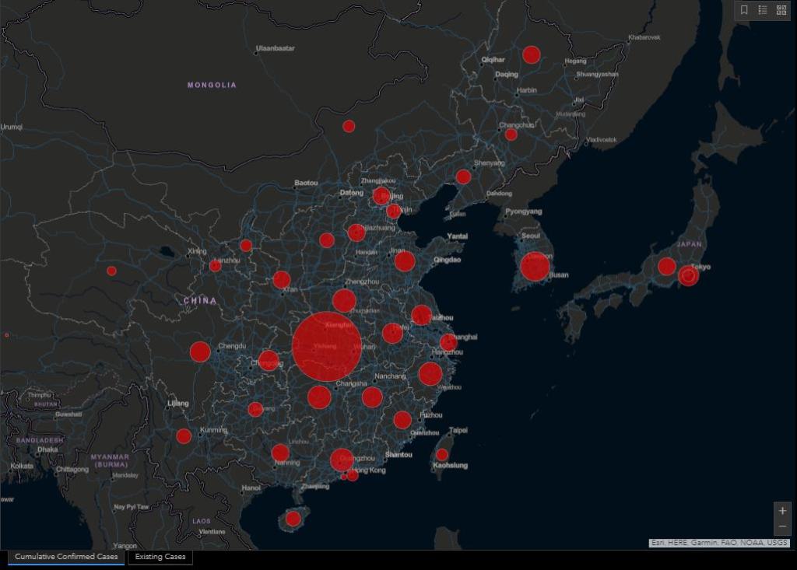
Task: Click the red circle near Chengdu
Action: tap(200, 351)
